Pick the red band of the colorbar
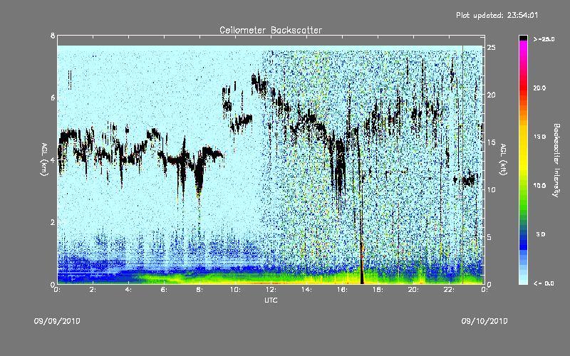This screenshot has height=356, width=570. (523, 87)
